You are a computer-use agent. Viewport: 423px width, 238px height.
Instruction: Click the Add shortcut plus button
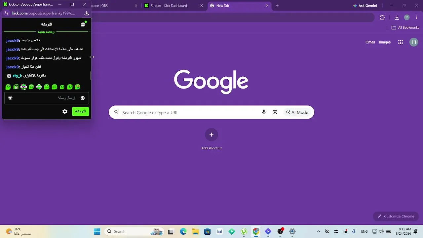tap(211, 135)
